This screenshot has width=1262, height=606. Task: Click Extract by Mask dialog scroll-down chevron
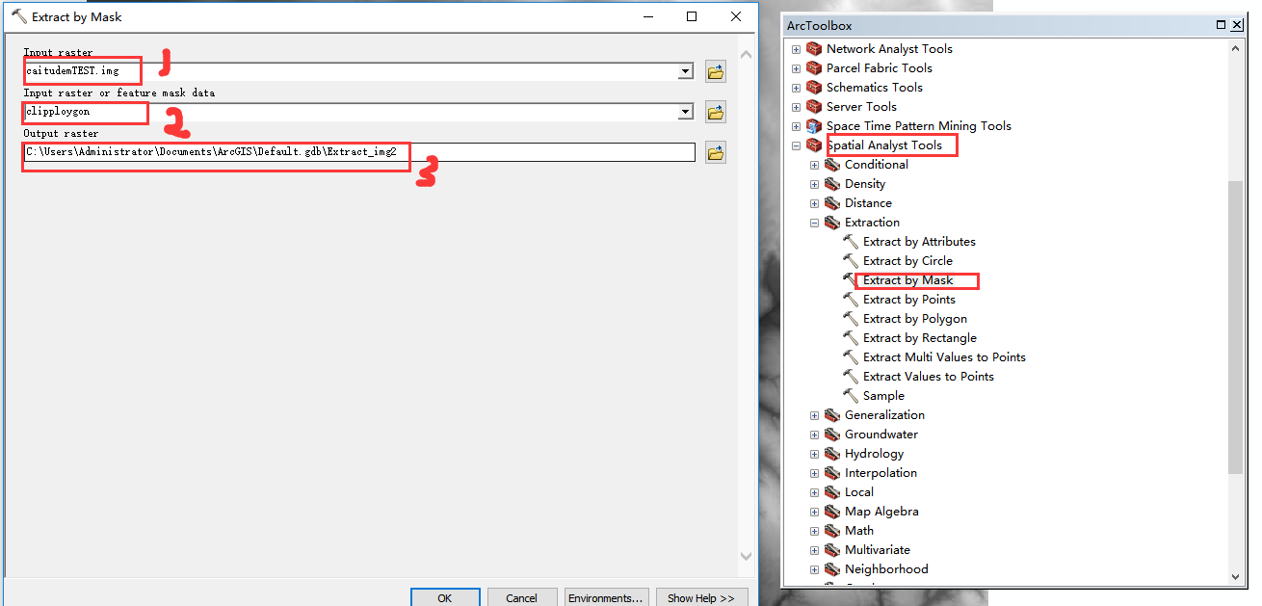coord(746,555)
